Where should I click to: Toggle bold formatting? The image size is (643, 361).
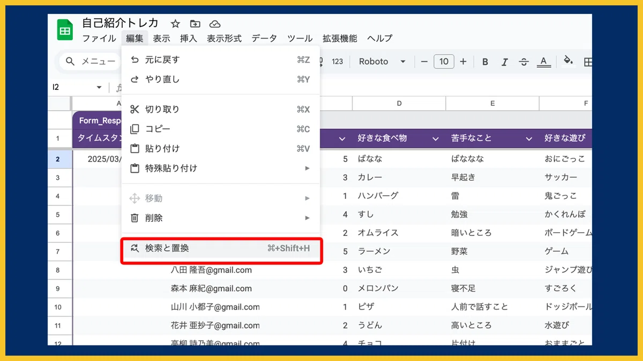pyautogui.click(x=485, y=62)
